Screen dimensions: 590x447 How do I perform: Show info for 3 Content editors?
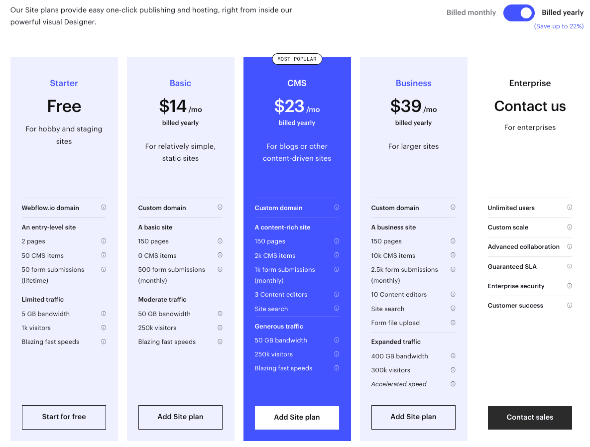(x=337, y=294)
